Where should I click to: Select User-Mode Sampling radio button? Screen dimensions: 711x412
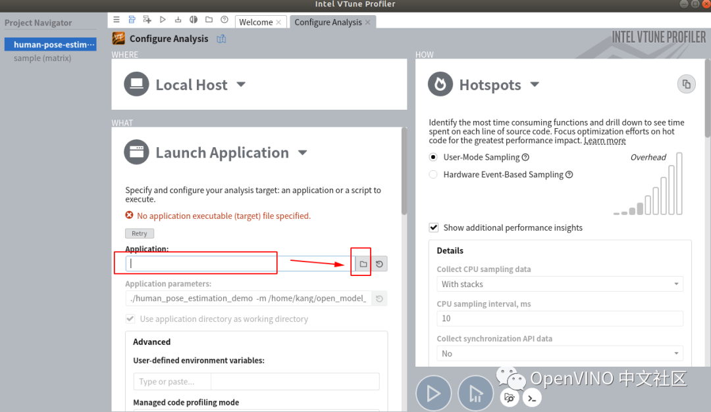pyautogui.click(x=433, y=157)
